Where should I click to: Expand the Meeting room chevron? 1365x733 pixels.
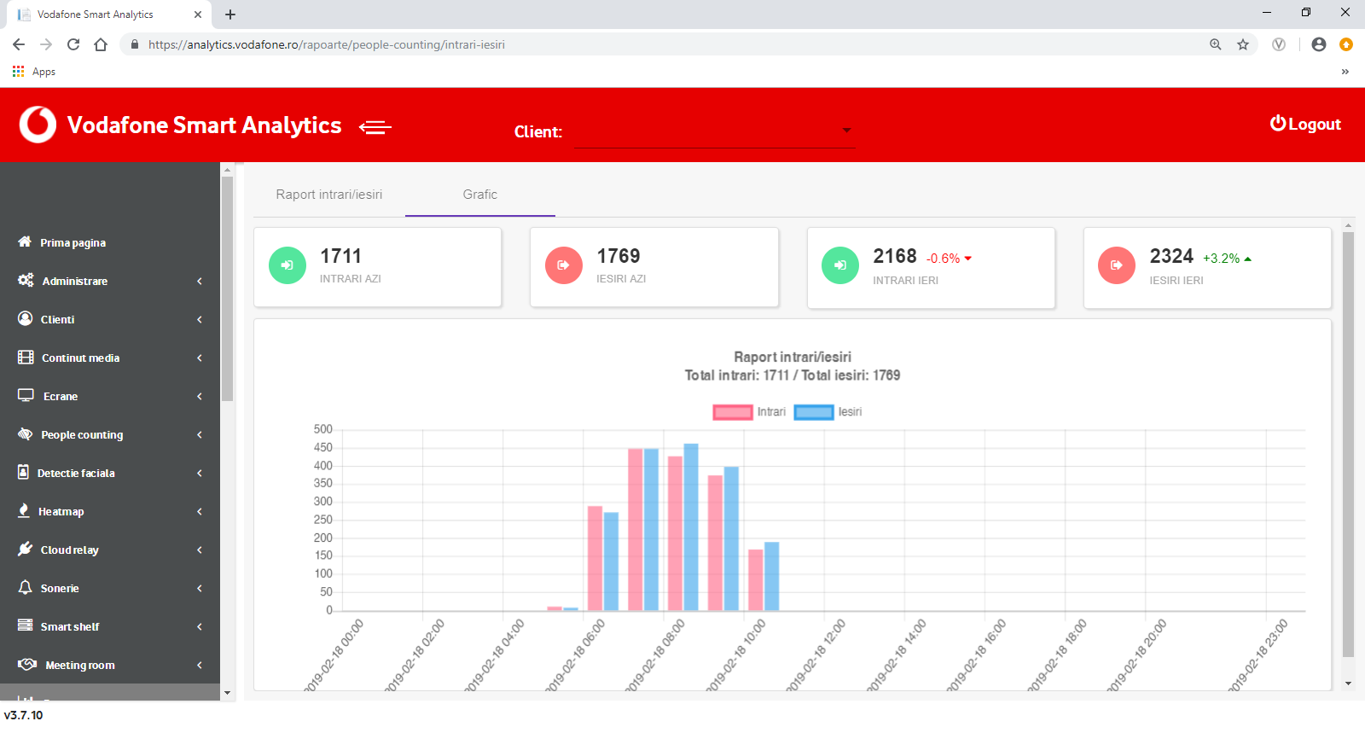[200, 665]
